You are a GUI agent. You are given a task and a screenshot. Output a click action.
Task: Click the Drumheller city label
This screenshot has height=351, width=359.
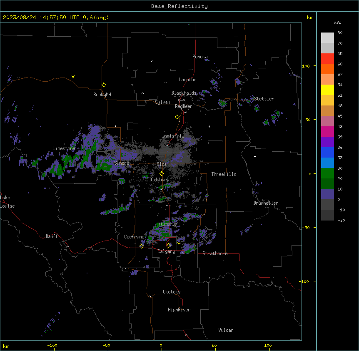[266, 203]
